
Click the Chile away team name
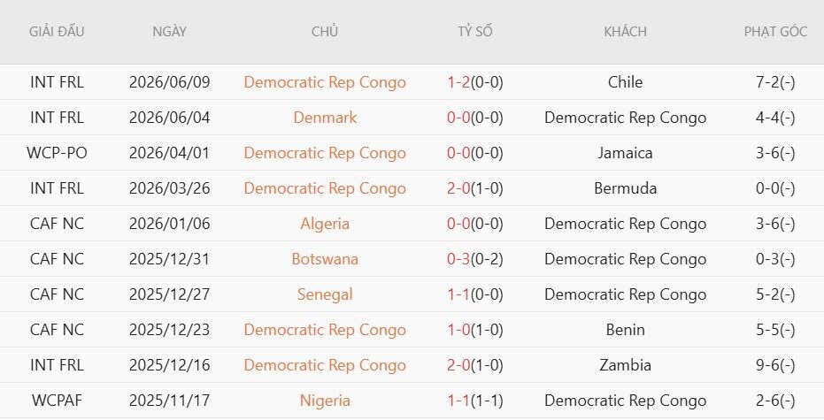point(626,82)
